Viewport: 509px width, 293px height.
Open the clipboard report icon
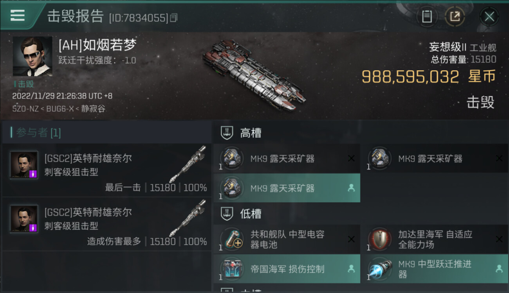pos(427,16)
